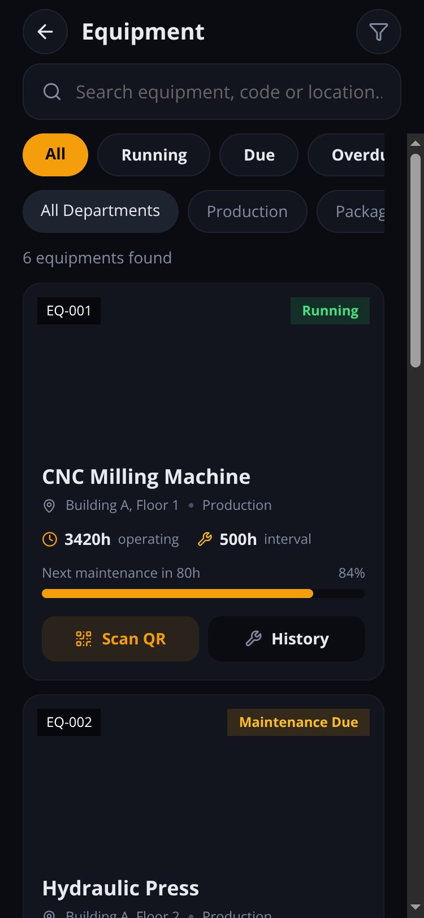Open the filter funnel icon
Image resolution: width=424 pixels, height=918 pixels.
click(x=379, y=32)
